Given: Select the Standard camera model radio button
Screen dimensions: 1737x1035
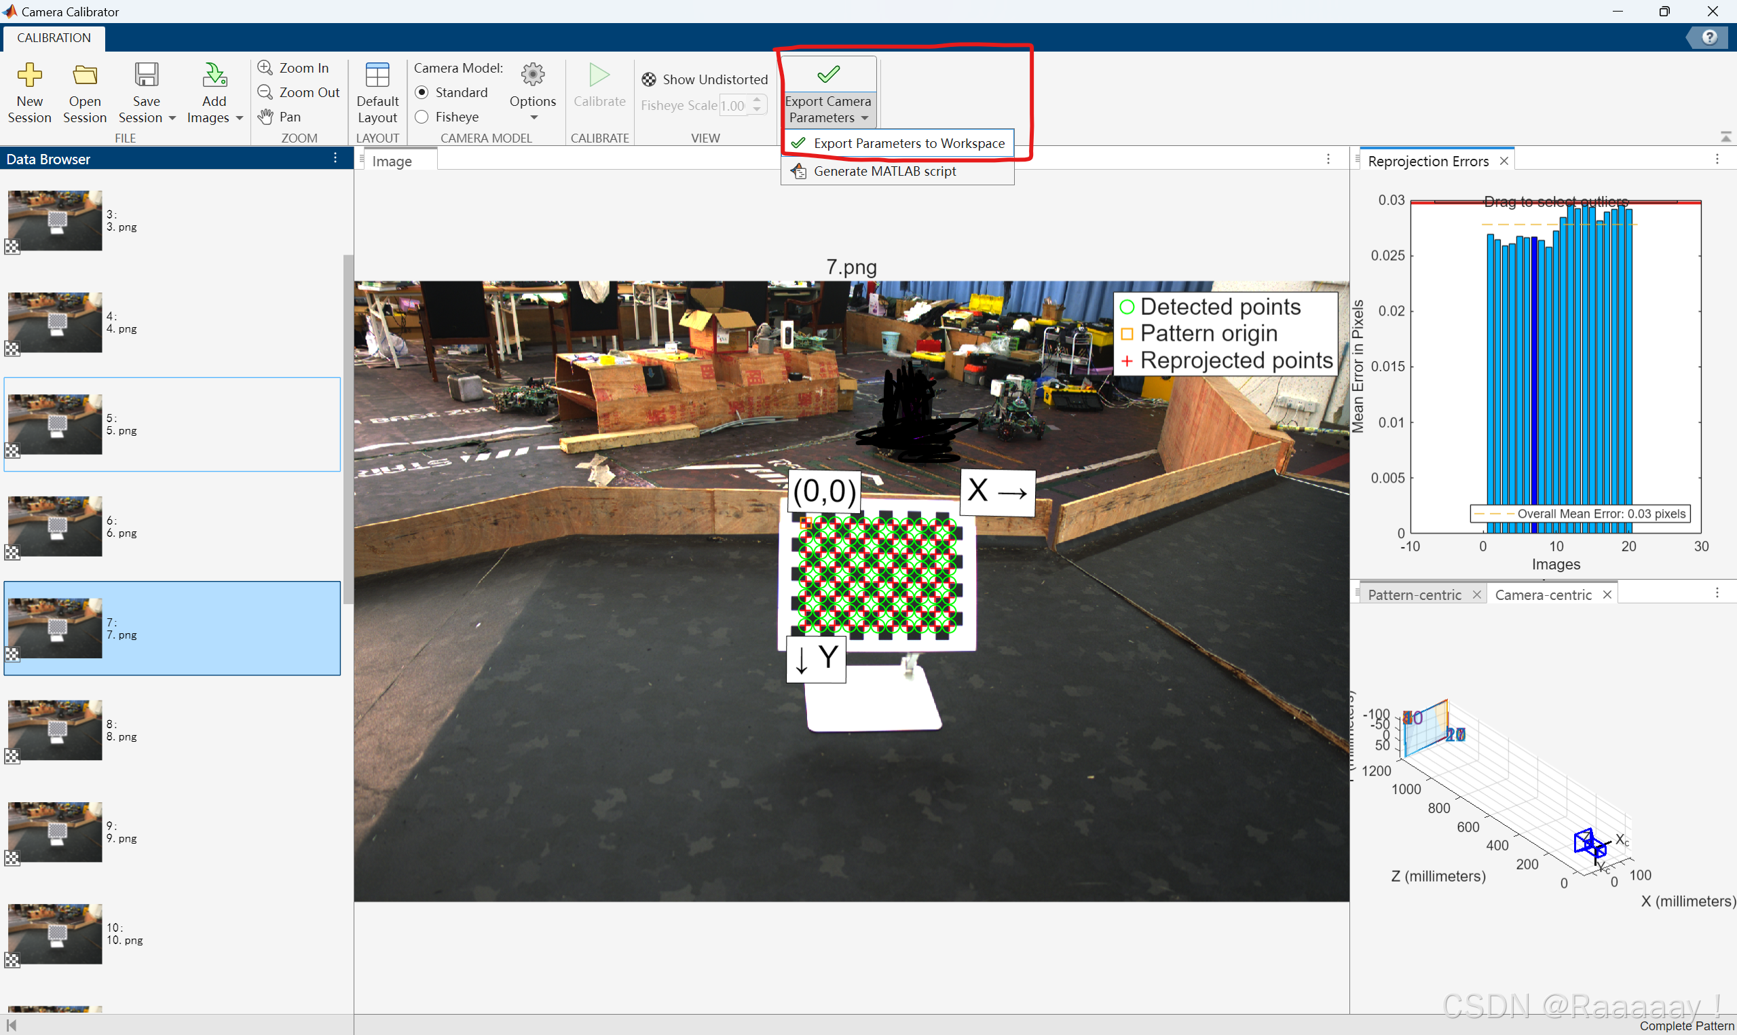Looking at the screenshot, I should tap(422, 92).
